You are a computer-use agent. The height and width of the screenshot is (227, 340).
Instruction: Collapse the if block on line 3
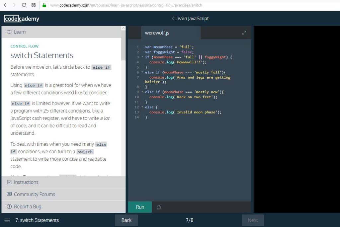(x=142, y=57)
